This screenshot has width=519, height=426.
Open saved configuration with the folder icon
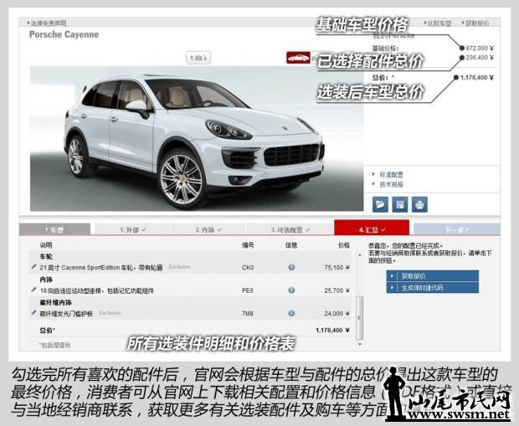[x=380, y=204]
